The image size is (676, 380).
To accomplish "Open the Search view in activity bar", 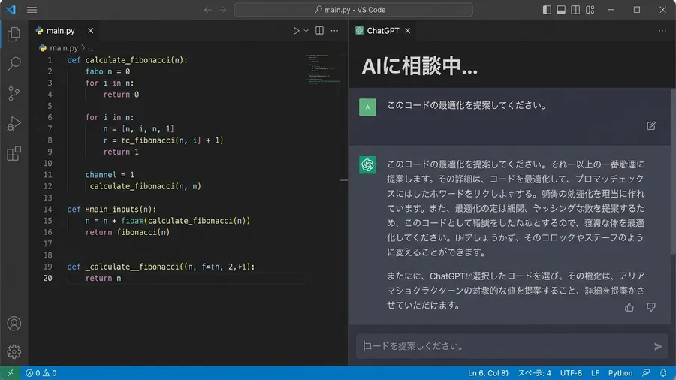I will click(x=14, y=64).
